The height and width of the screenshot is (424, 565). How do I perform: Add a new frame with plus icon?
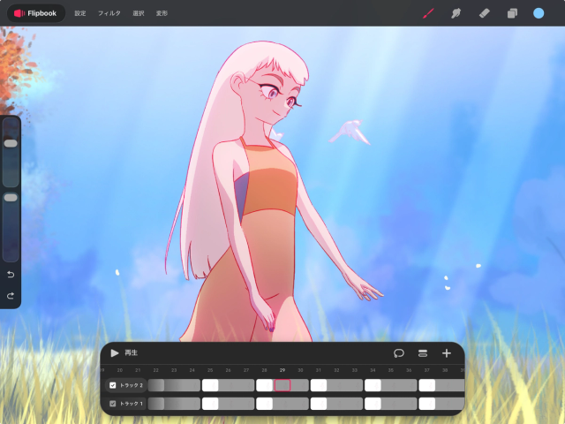coord(447,353)
